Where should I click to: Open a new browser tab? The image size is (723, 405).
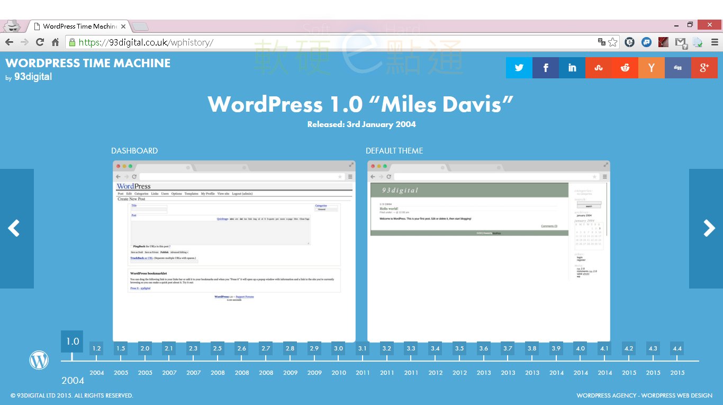point(140,26)
